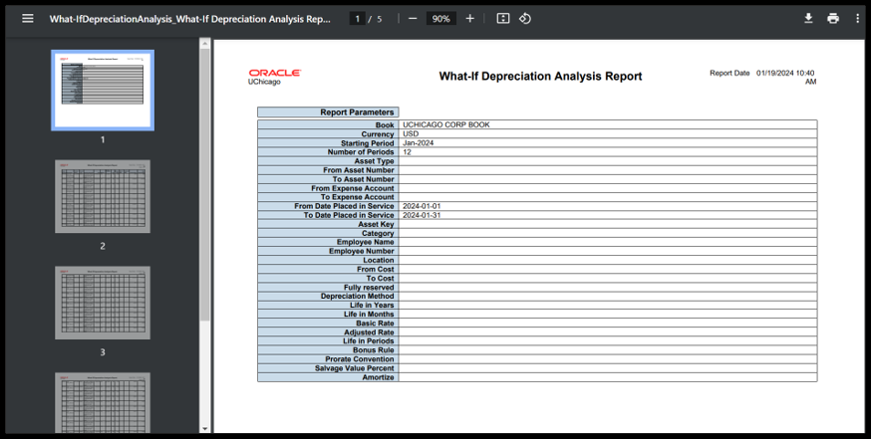Click the Asset Key label
Screen dimensions: 871x439
pyautogui.click(x=376, y=224)
